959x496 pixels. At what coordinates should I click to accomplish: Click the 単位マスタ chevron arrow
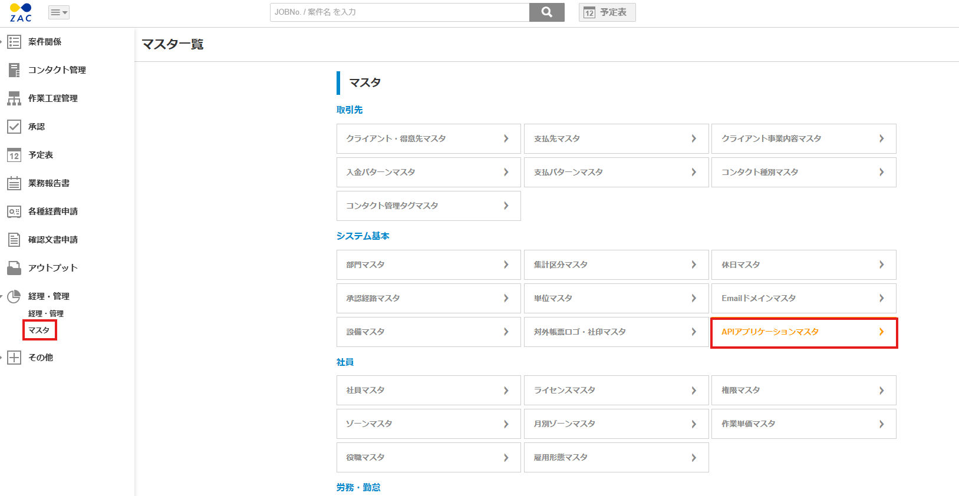[x=694, y=299]
